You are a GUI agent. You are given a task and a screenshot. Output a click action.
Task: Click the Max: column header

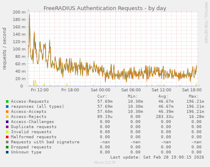coord(194,96)
